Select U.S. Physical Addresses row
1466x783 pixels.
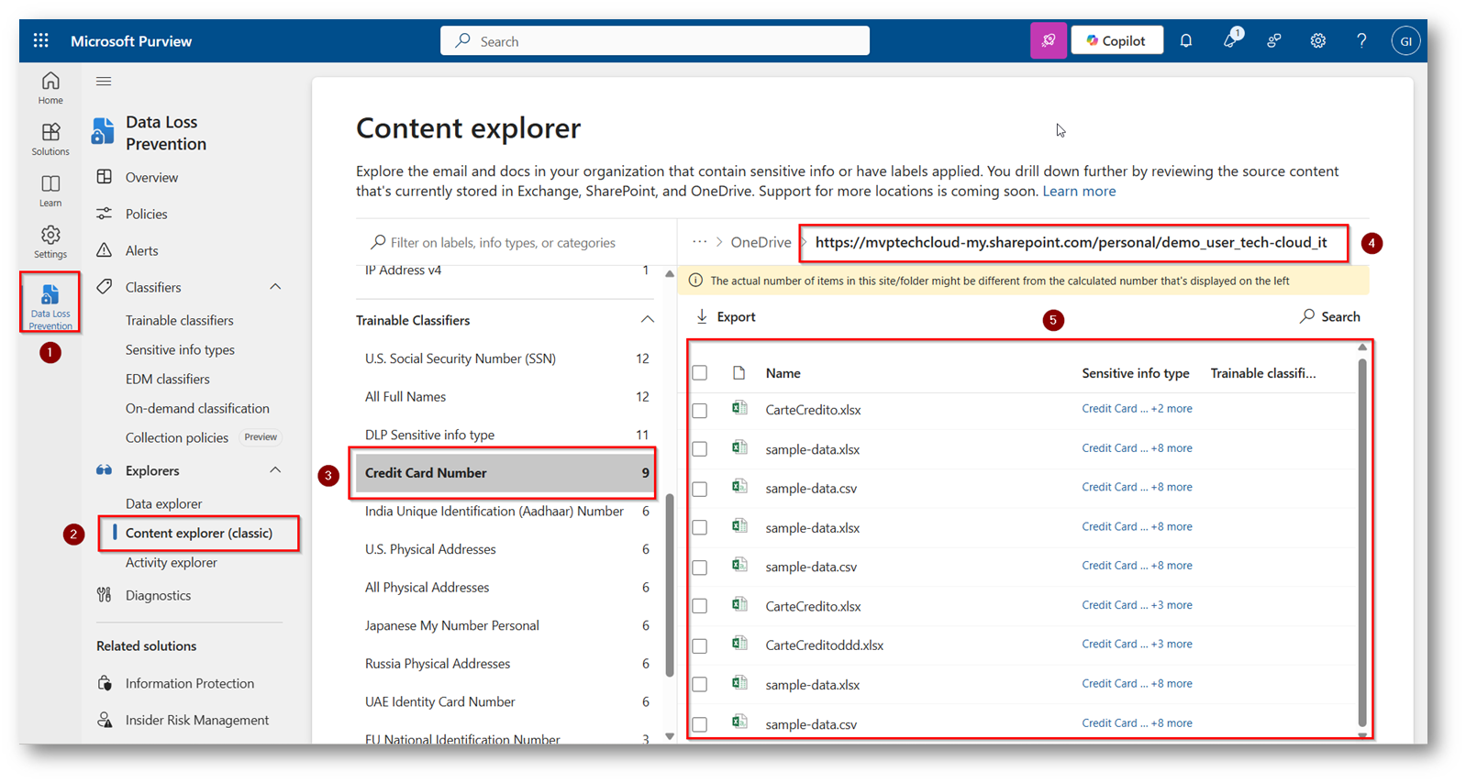pyautogui.click(x=505, y=549)
